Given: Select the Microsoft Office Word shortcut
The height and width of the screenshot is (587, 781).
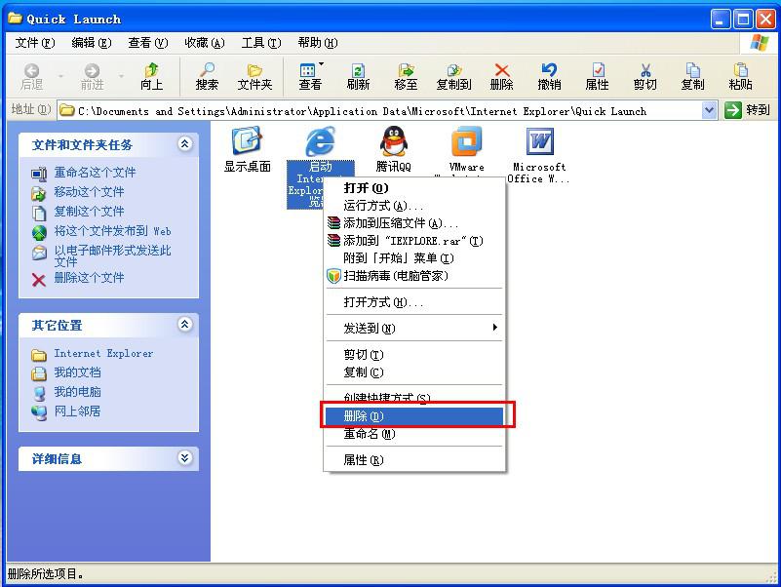Looking at the screenshot, I should click(x=539, y=142).
